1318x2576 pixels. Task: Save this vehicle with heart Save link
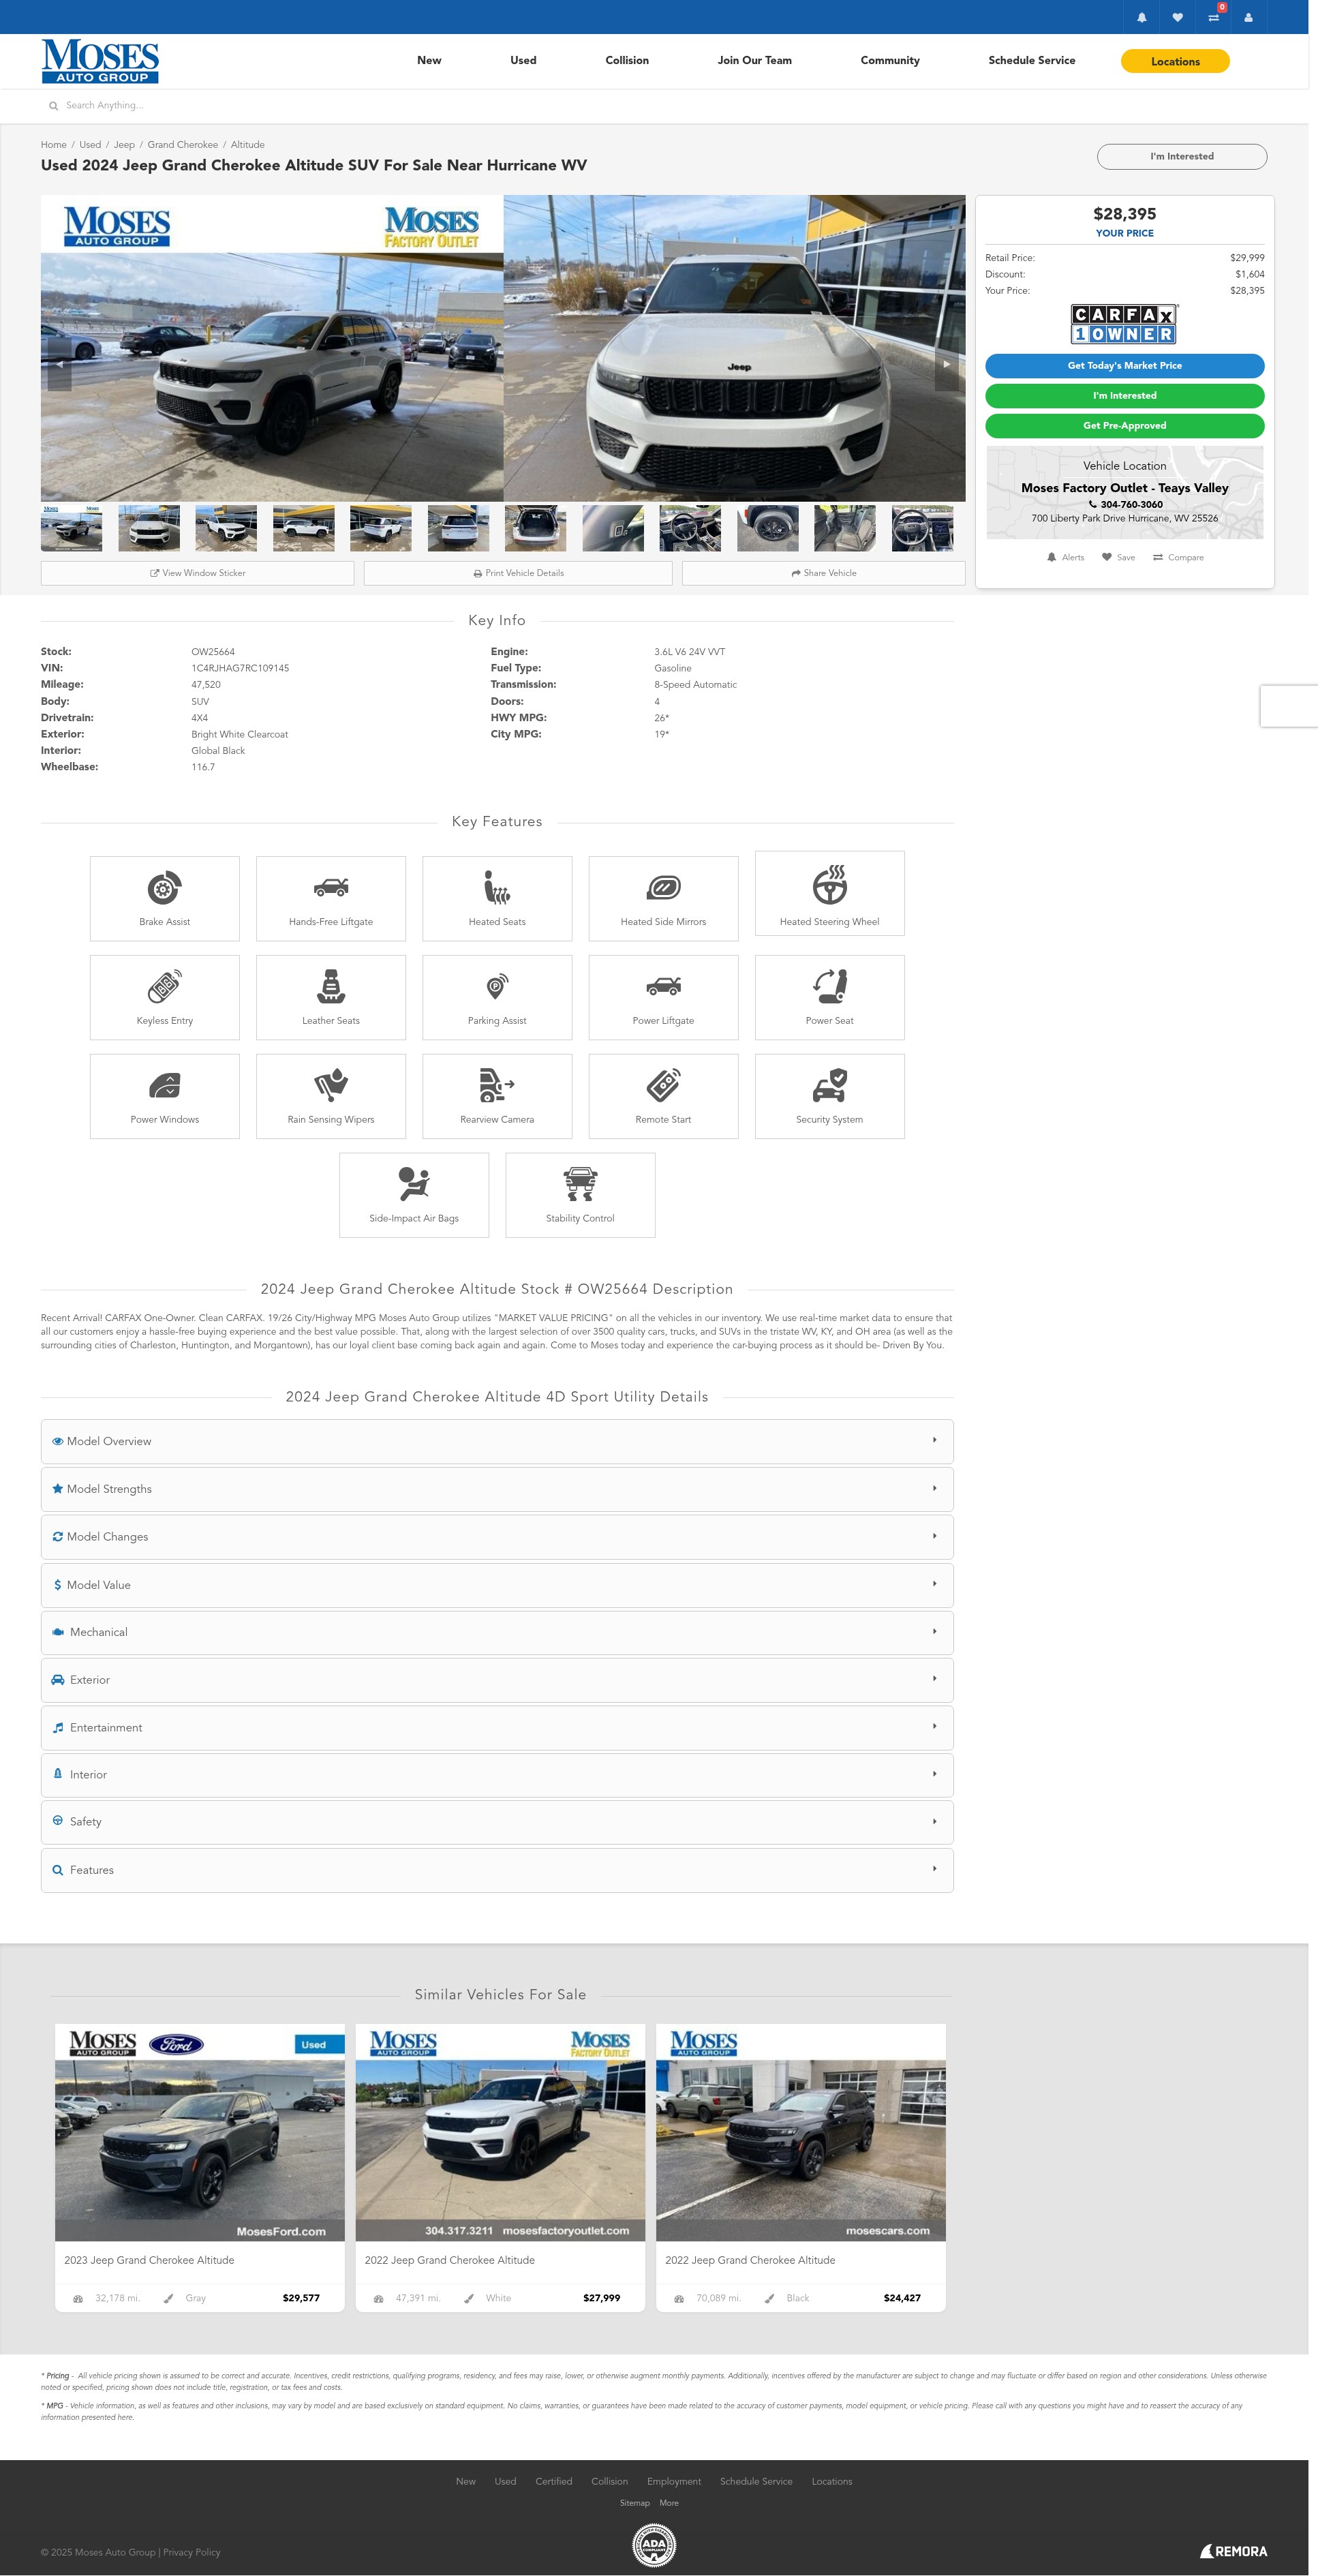1118,558
